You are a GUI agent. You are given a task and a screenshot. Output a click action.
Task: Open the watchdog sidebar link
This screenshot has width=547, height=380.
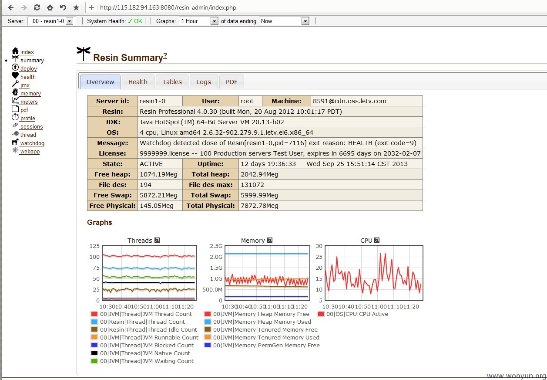(x=32, y=143)
